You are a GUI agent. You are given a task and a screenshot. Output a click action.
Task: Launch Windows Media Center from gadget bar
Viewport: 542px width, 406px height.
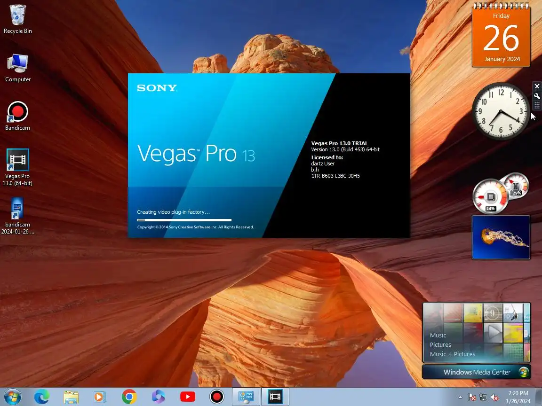tap(476, 372)
